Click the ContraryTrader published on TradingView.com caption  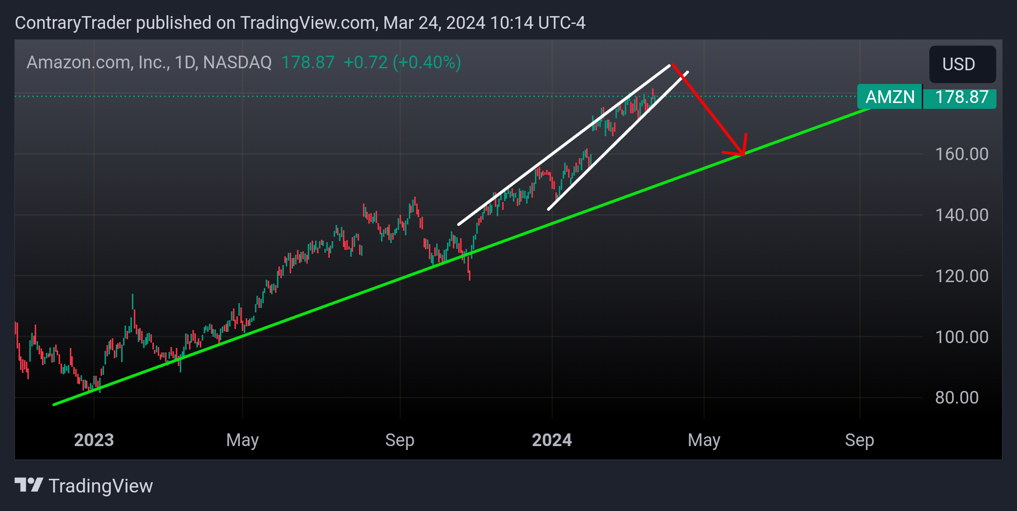[x=300, y=23]
